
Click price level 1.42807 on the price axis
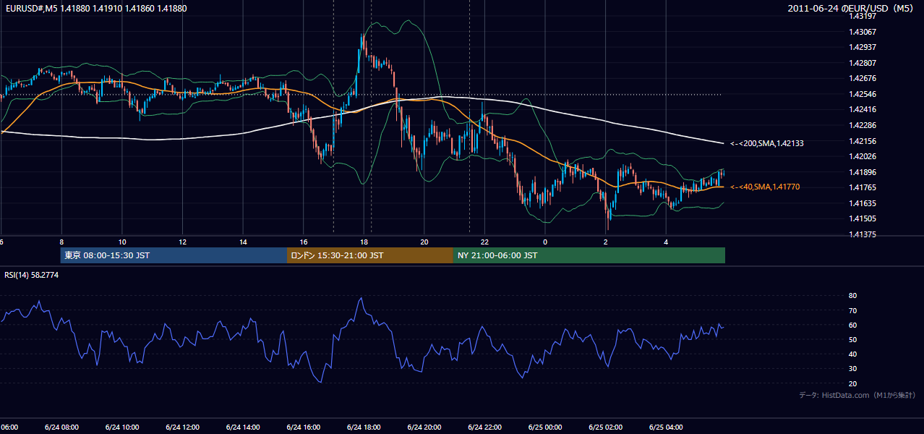(x=863, y=63)
